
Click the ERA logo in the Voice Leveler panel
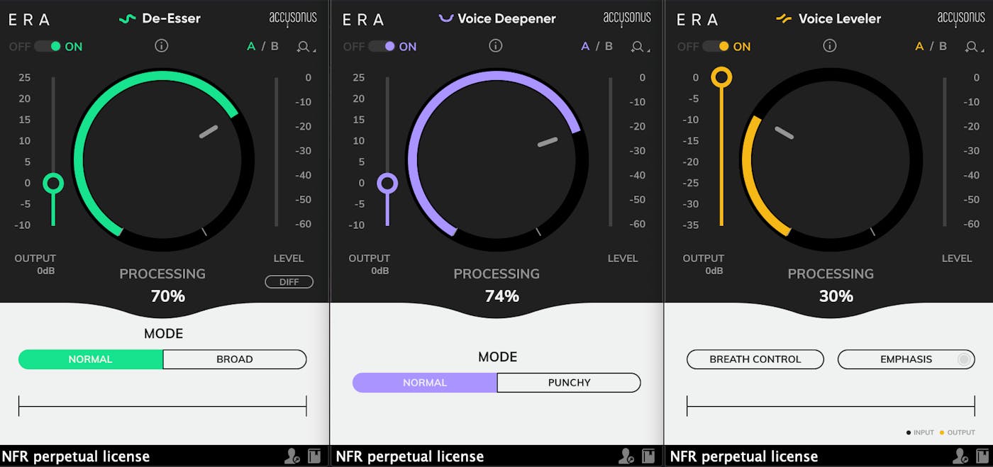[697, 20]
